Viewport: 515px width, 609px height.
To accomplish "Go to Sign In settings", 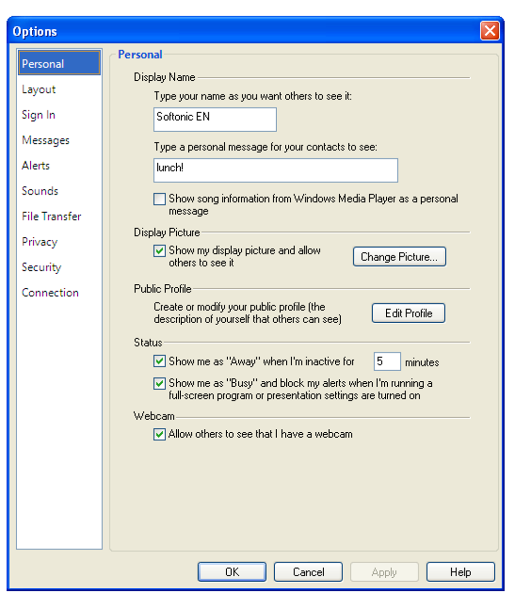I will coord(38,115).
